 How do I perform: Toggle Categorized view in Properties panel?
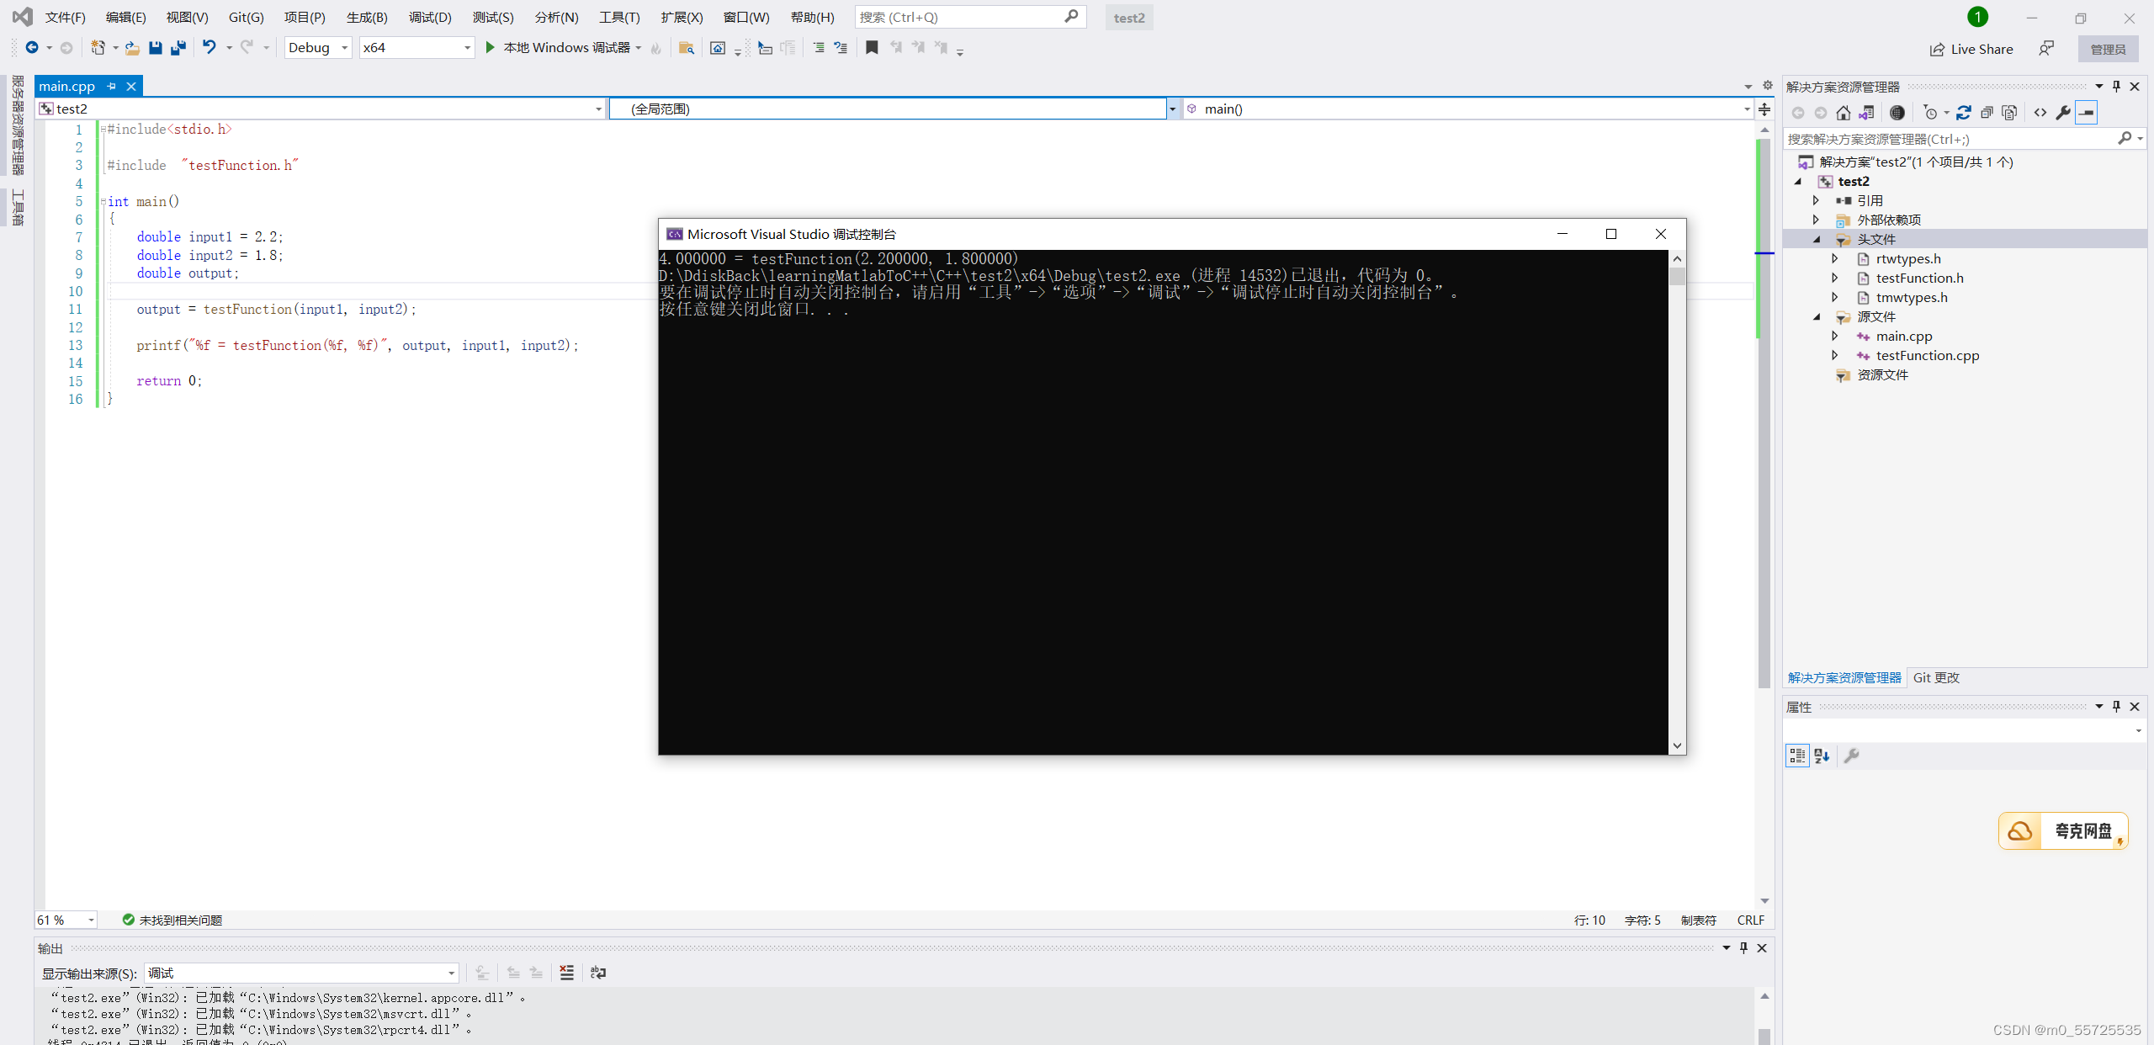click(x=1797, y=756)
